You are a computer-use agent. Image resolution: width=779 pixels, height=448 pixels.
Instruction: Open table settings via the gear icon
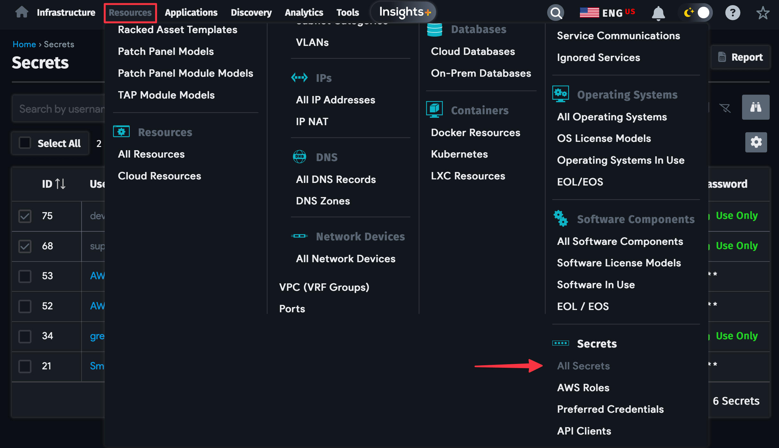pos(756,142)
